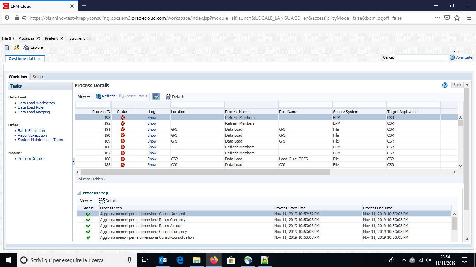Image resolution: width=476 pixels, height=267 pixels.
Task: Click the help question mark icon
Action: pos(445,84)
